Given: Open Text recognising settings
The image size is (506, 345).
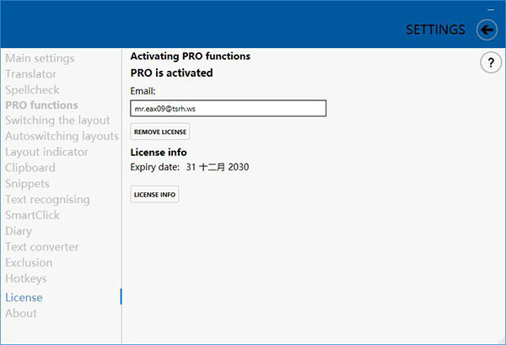Looking at the screenshot, I should point(47,200).
